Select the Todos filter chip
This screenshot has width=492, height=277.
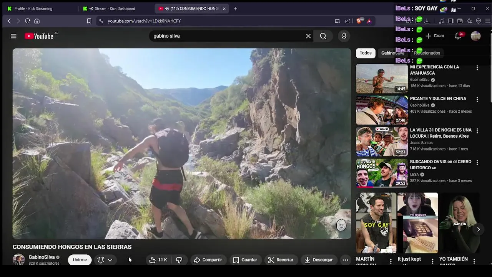click(366, 53)
